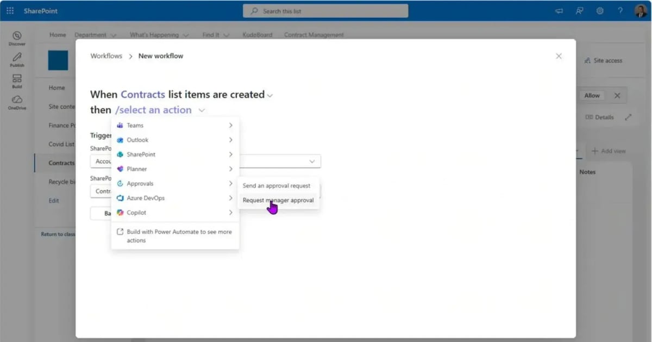
Task: Open the Publish sidebar icon
Action: coord(17,60)
